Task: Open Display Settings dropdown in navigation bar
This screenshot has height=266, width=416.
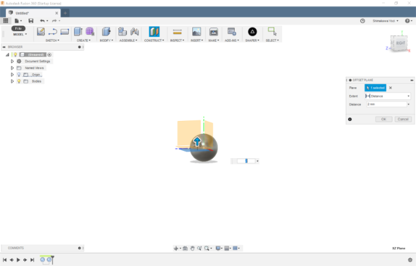Action: coord(219,248)
